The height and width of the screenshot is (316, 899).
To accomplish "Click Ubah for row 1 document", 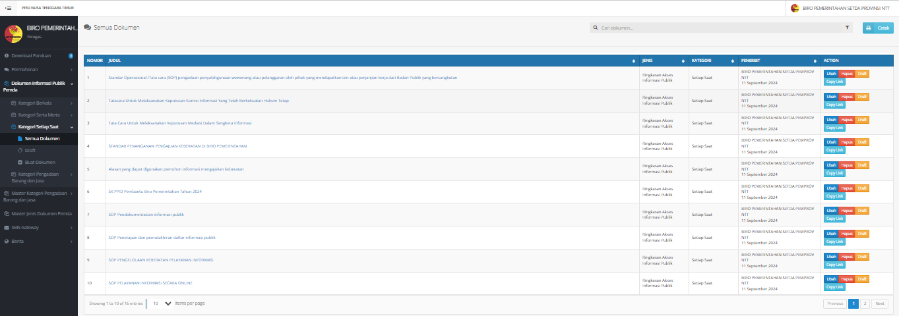I will tap(831, 74).
